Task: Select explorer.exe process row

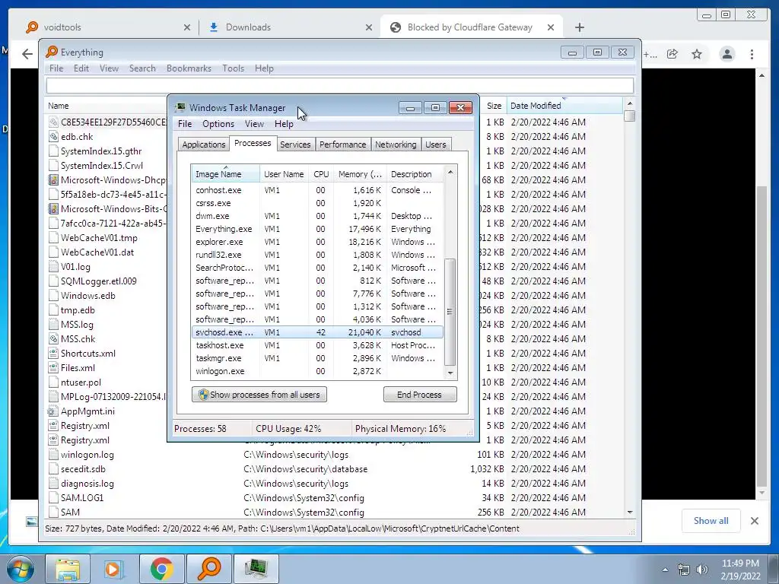Action: click(317, 243)
